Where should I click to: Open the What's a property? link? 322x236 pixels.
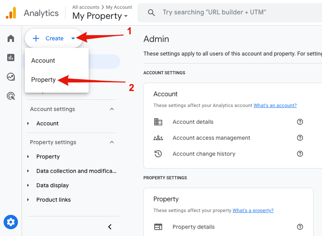(x=253, y=210)
